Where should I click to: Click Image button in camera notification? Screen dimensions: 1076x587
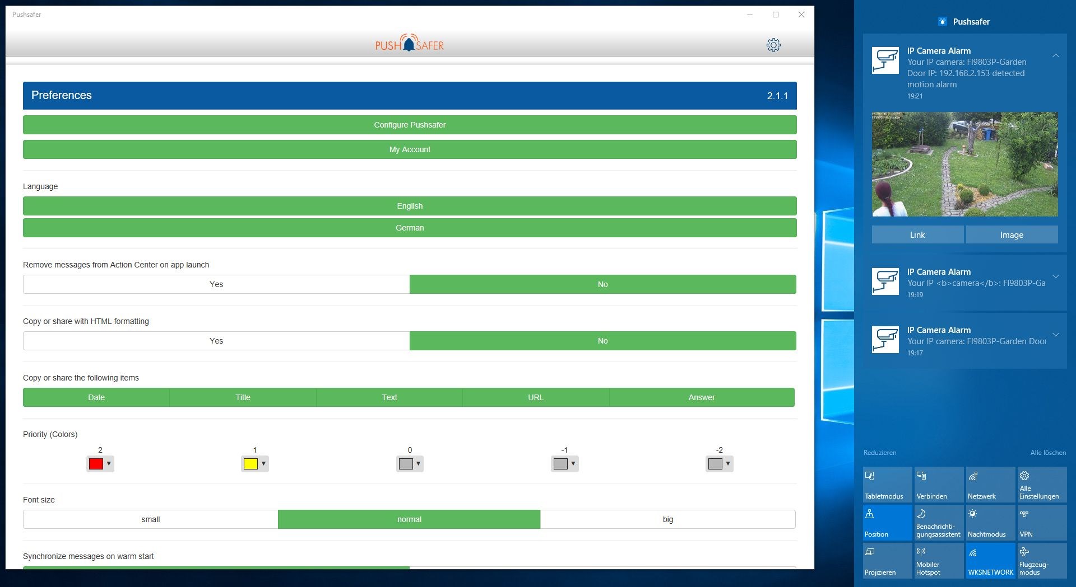tap(1012, 235)
